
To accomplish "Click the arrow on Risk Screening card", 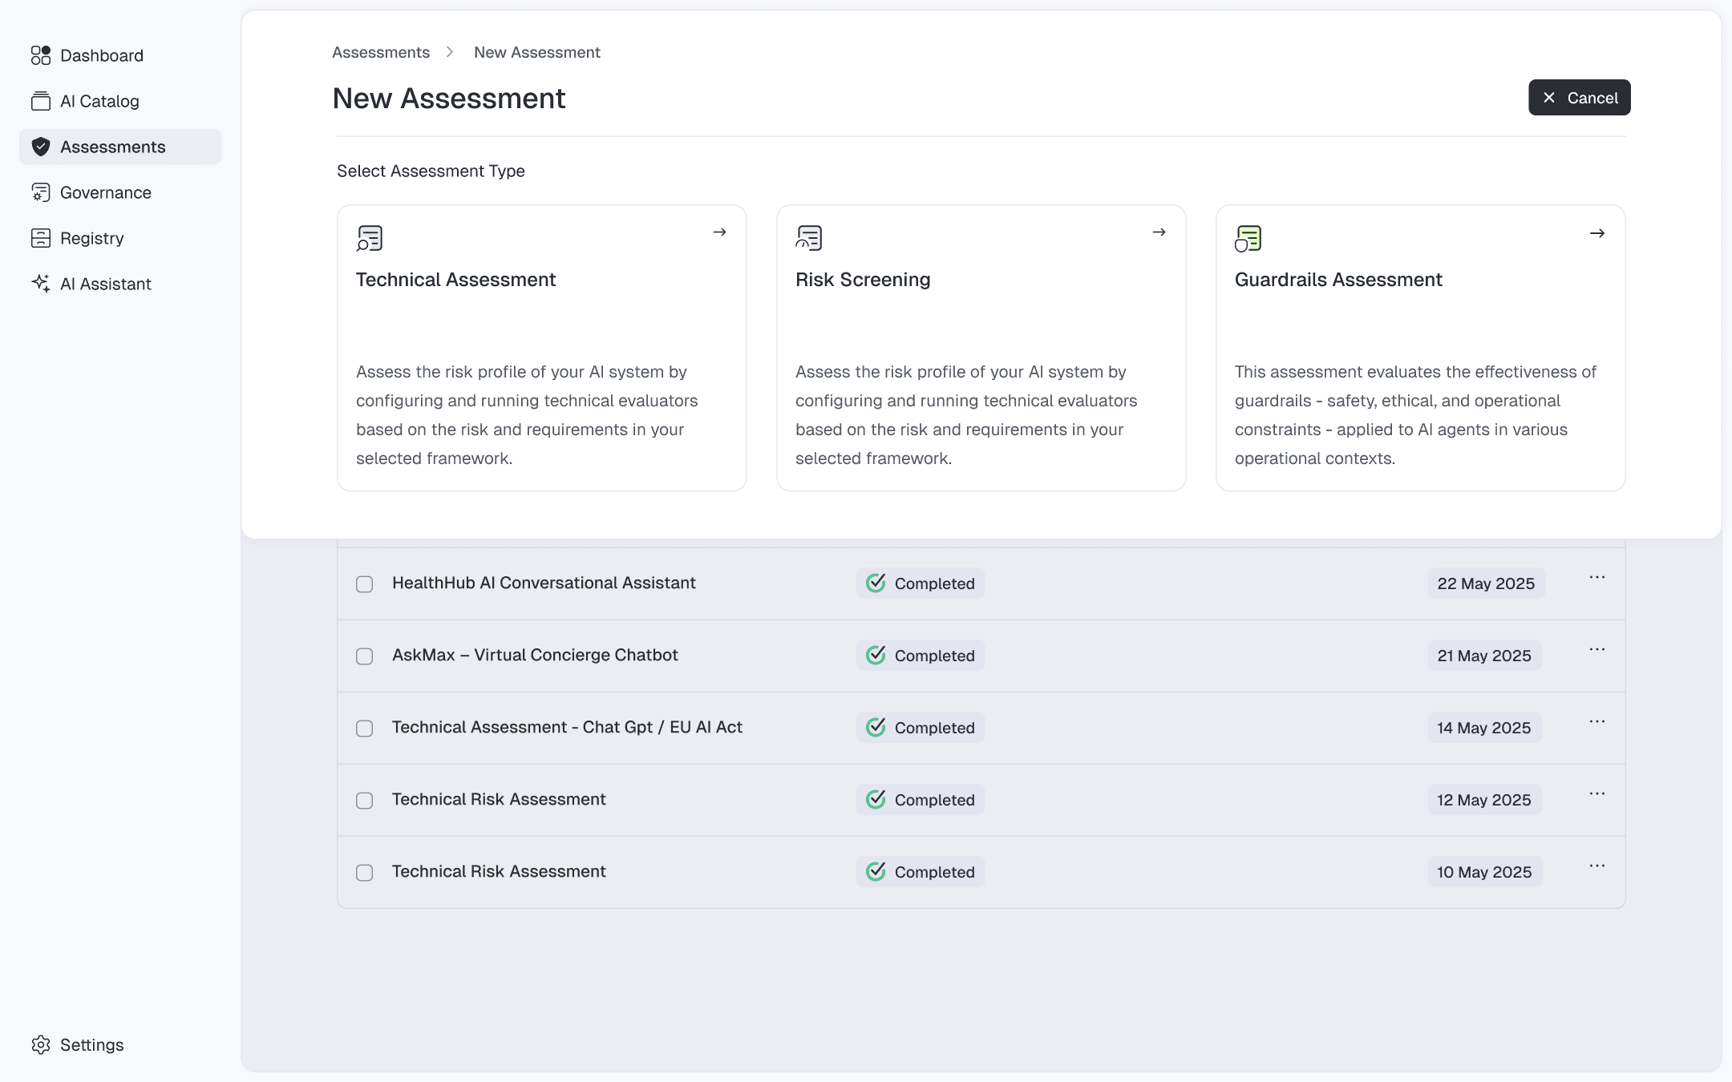I will pyautogui.click(x=1159, y=232).
